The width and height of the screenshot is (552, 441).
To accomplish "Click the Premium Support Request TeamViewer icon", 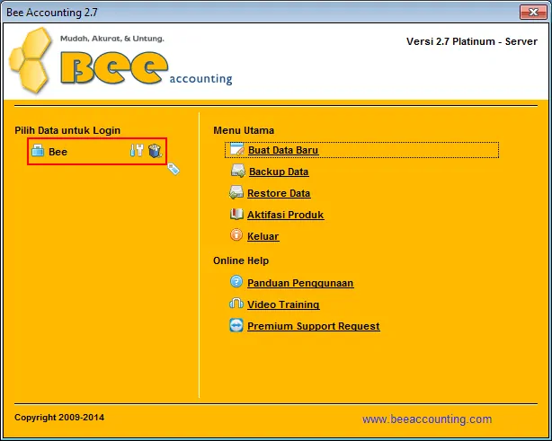I will point(236,325).
